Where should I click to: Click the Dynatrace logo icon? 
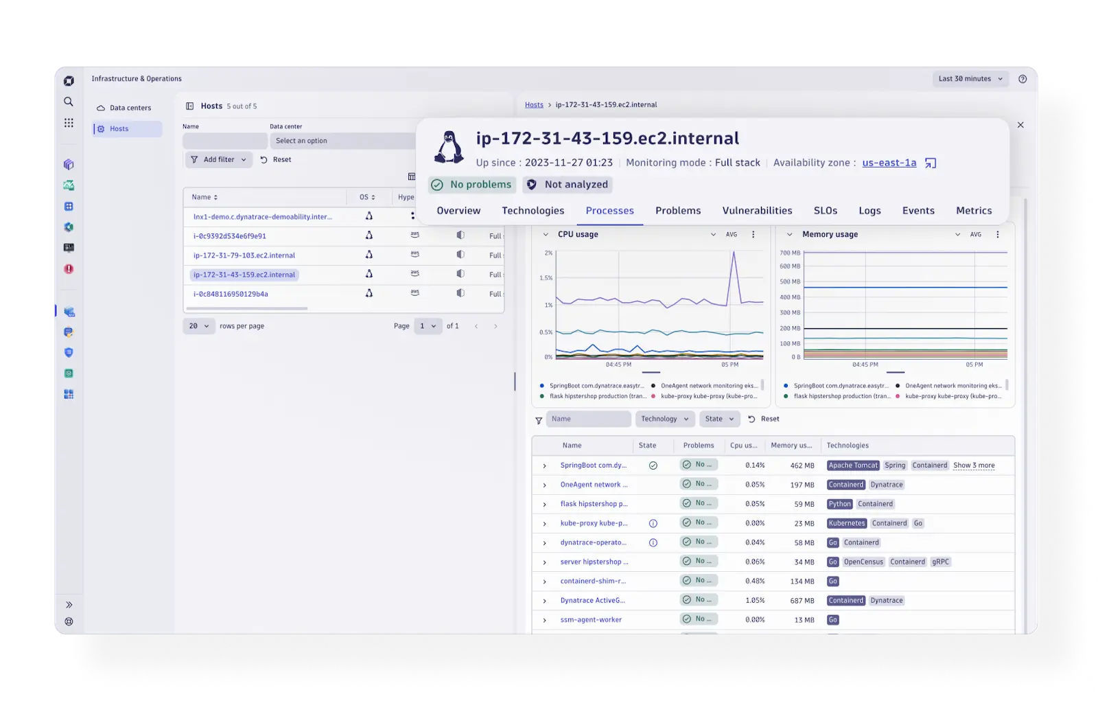click(x=69, y=81)
